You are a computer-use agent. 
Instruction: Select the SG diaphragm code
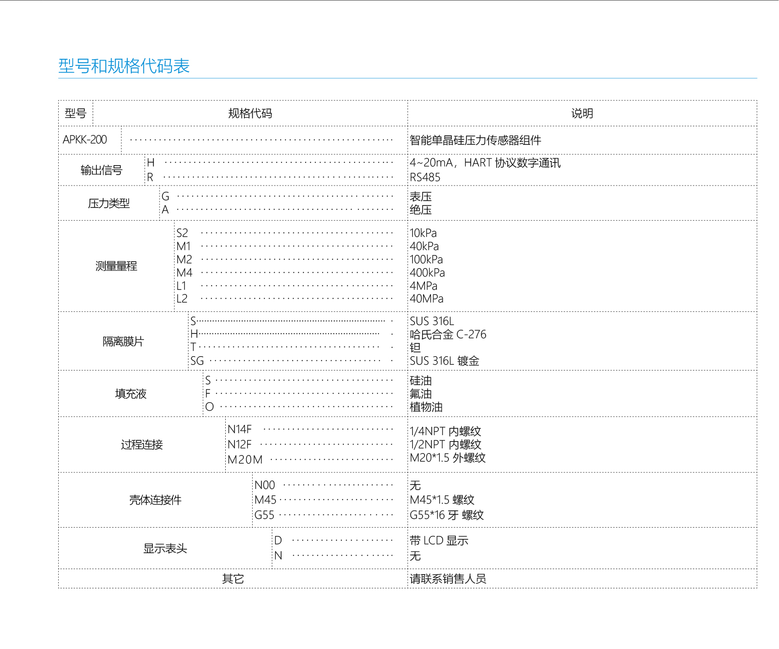[x=197, y=361]
